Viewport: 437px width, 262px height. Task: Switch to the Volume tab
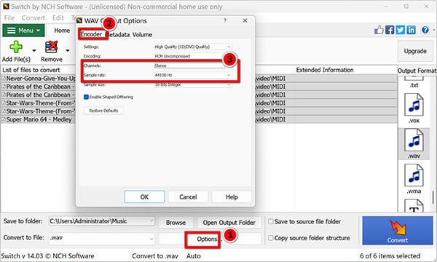tap(142, 35)
